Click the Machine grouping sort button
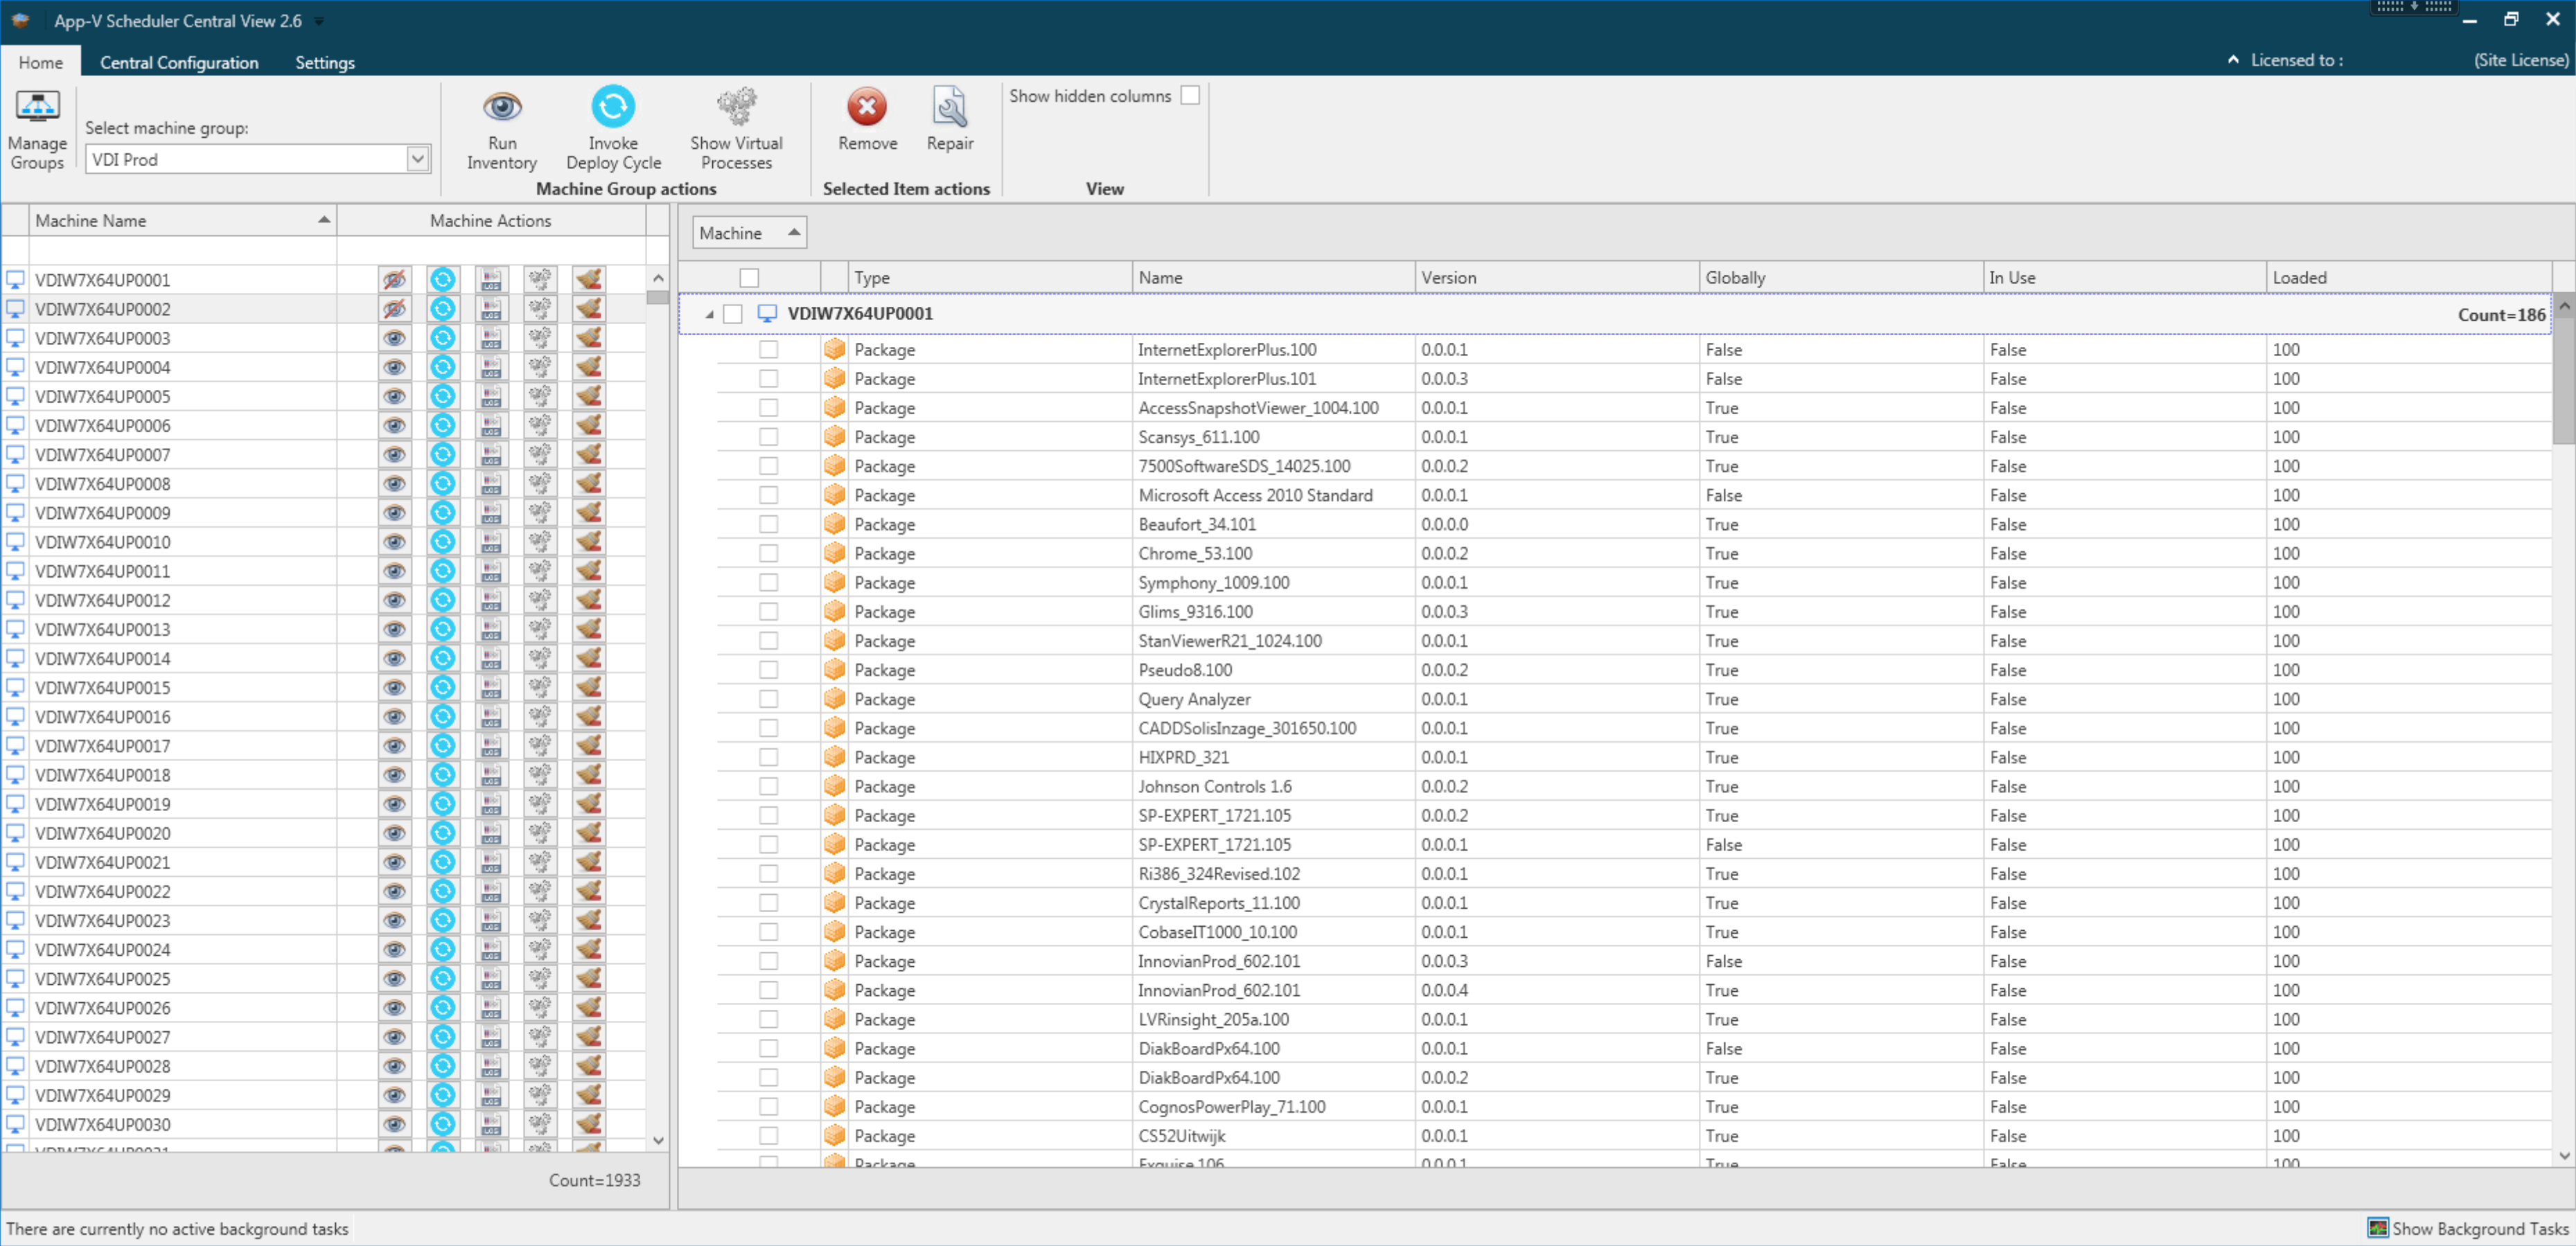Viewport: 2576px width, 1246px height. click(x=749, y=233)
